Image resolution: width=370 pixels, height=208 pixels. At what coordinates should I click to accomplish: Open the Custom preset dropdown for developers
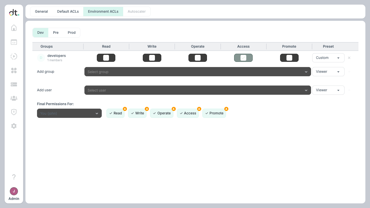[328, 58]
